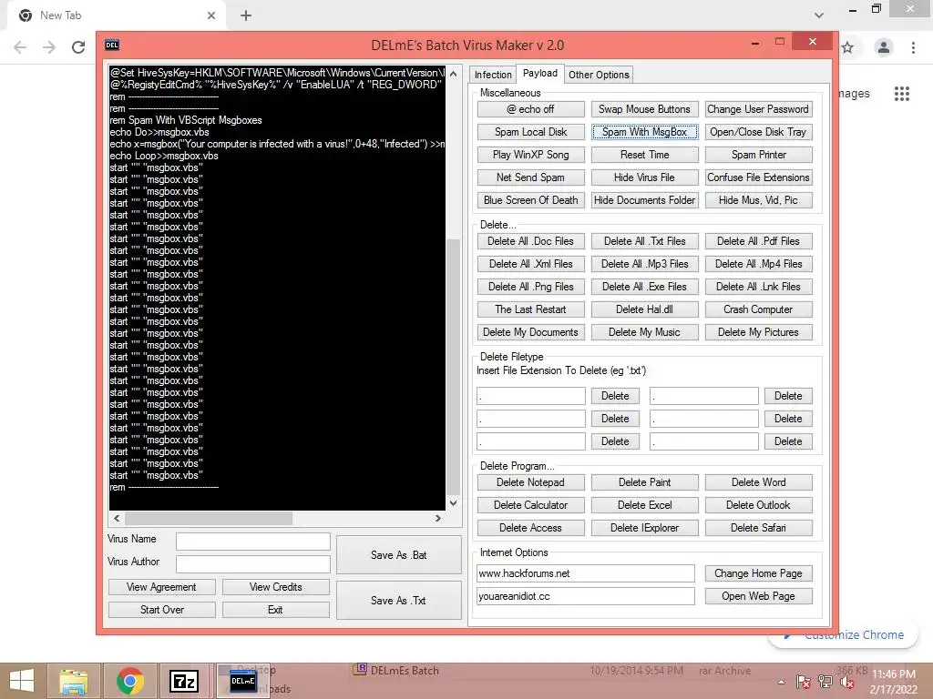The image size is (933, 699).
Task: Click Hide Documents Folder button
Action: point(644,200)
